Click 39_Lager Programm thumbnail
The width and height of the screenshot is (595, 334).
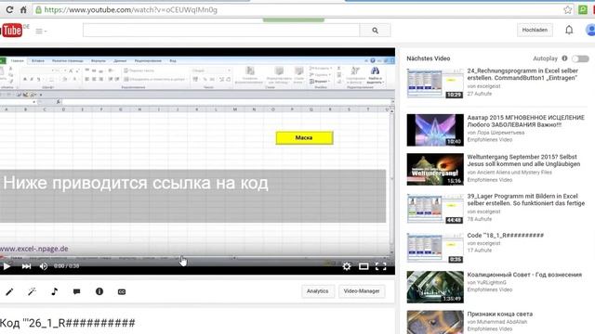click(435, 209)
